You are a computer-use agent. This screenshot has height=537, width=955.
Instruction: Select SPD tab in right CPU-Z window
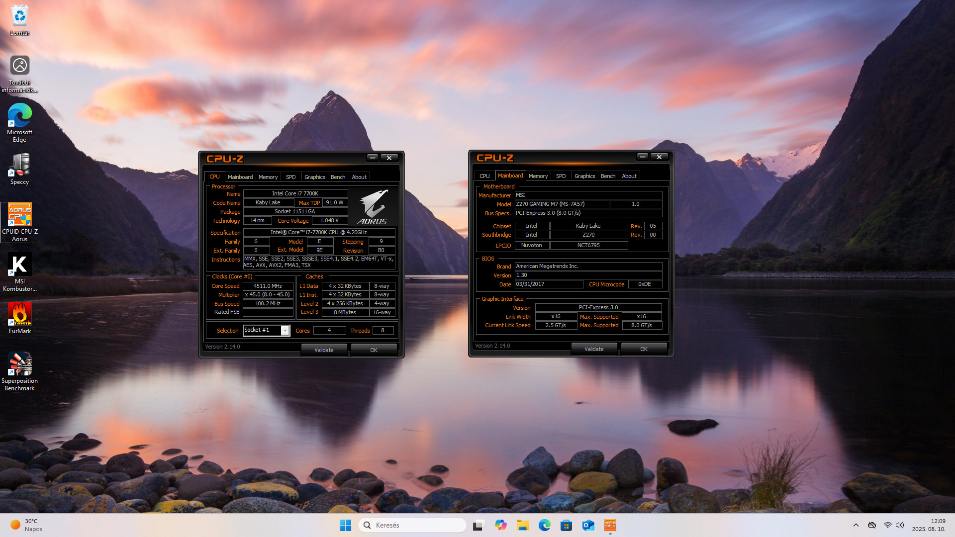coord(561,176)
